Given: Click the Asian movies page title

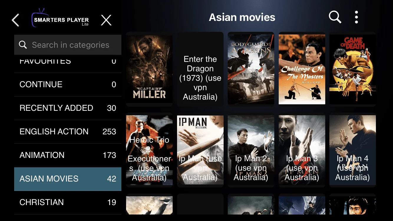Looking at the screenshot, I should pos(242,17).
